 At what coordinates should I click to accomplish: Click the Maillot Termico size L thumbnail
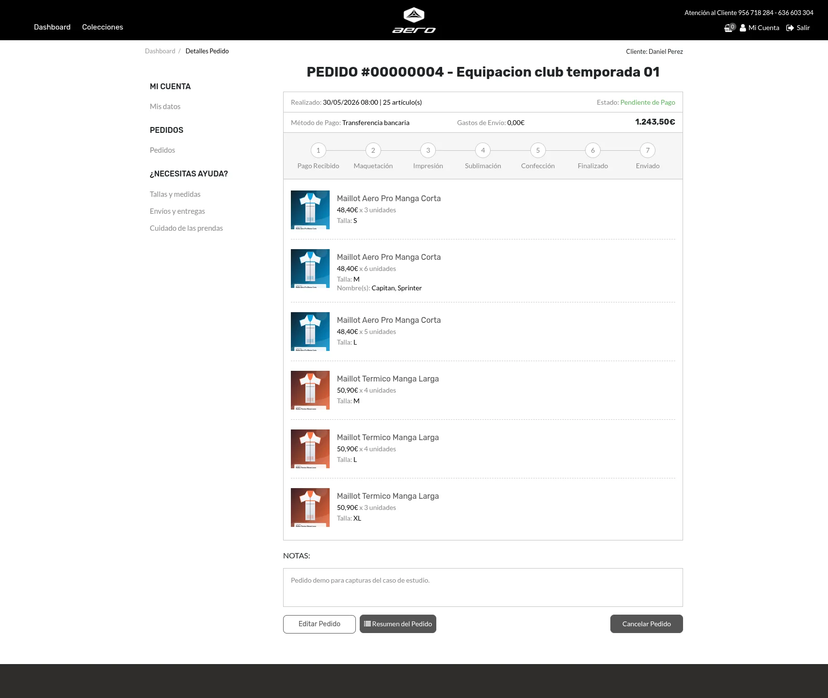click(310, 449)
